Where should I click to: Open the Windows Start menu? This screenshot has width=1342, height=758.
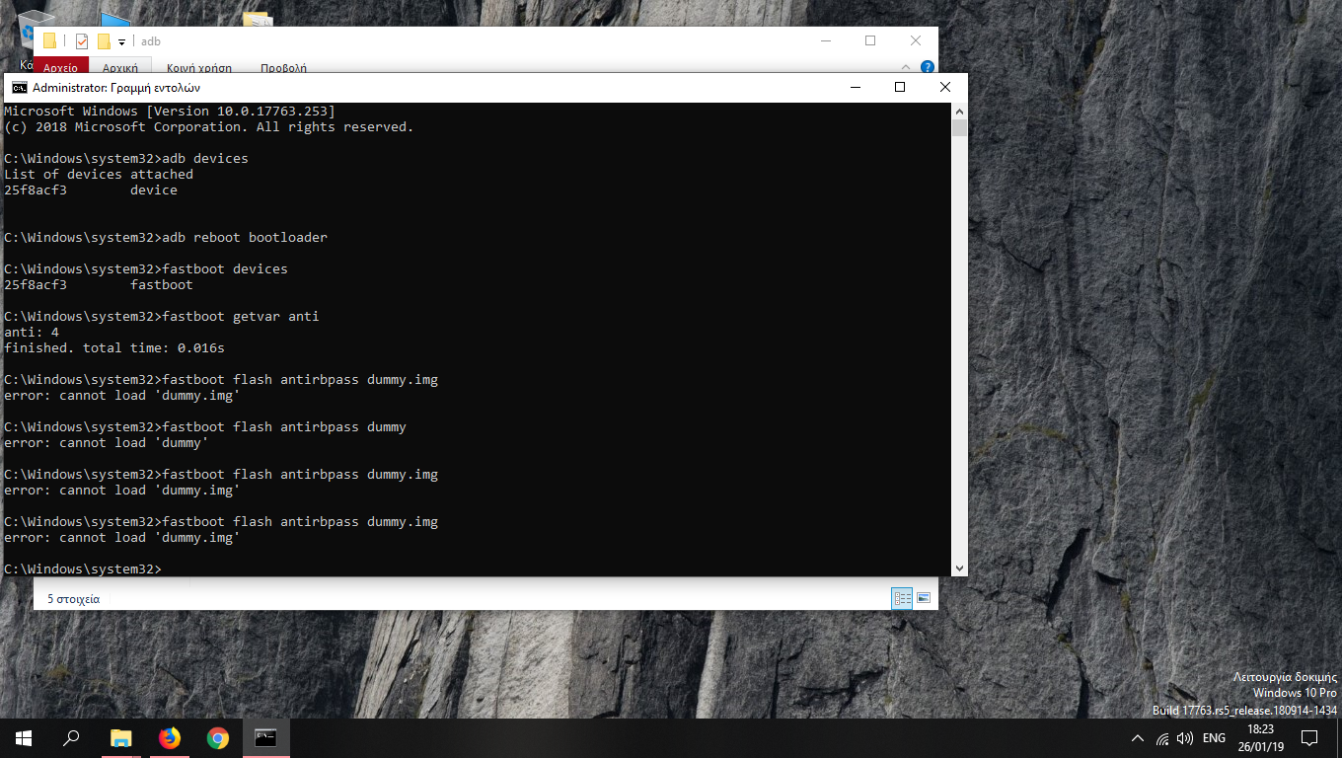tap(24, 738)
